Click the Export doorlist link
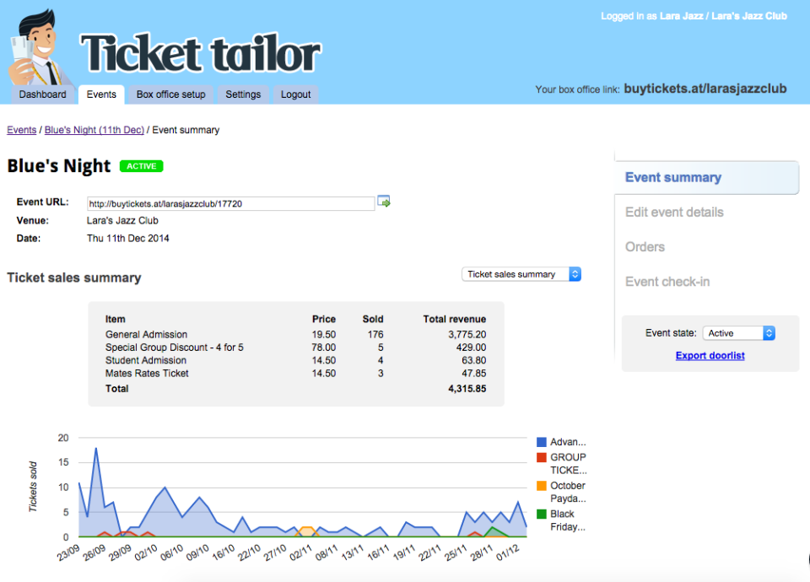This screenshot has height=582, width=810. [710, 355]
